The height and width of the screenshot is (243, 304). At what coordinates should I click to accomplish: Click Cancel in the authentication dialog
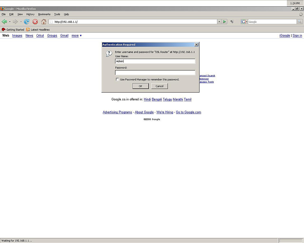159,86
